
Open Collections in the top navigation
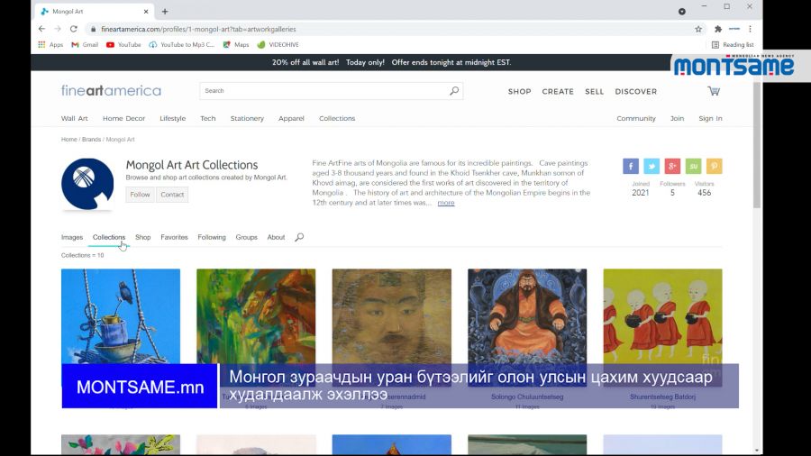[337, 118]
